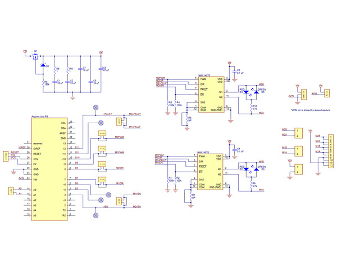The image size is (337, 270).
Task: Click the 'SCL' pin name on Arduino
Action: tap(63, 123)
